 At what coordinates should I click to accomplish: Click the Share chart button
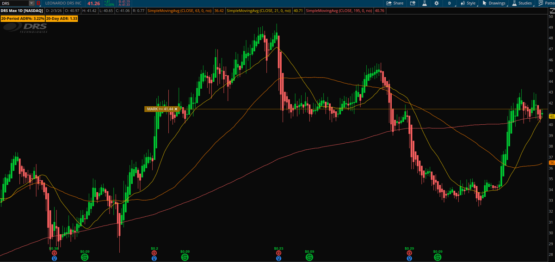[395, 3]
